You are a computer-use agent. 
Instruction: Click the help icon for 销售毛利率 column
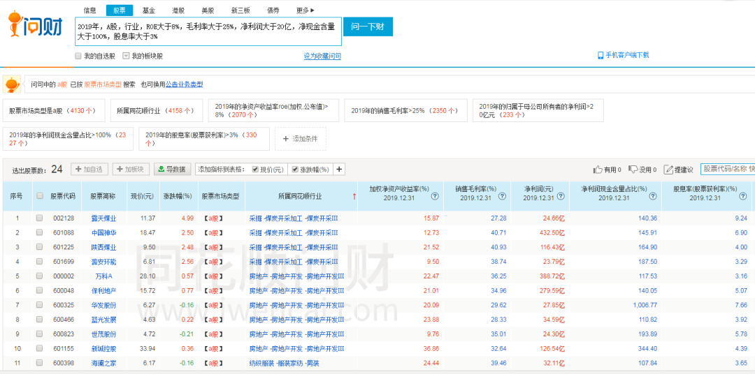pos(502,196)
